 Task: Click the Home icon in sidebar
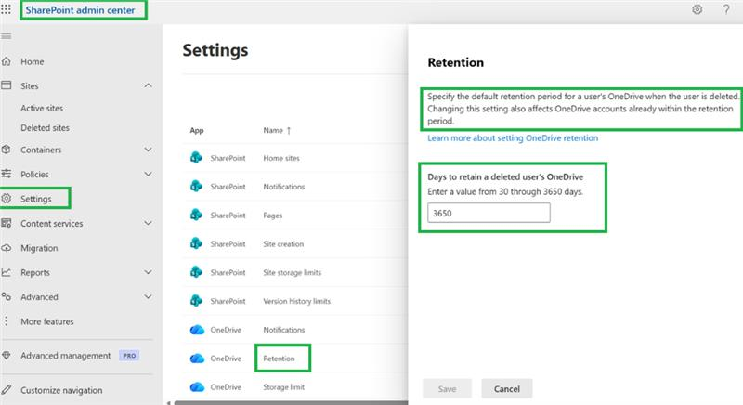7,61
